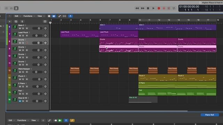Start recording with red Record button
Image resolution: width=223 pixels, height=125 pixels.
(159, 8)
